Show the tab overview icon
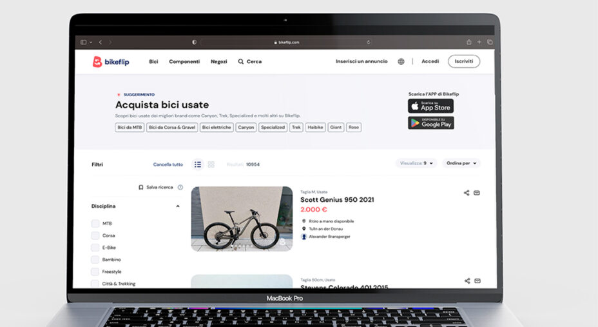 pyautogui.click(x=490, y=42)
